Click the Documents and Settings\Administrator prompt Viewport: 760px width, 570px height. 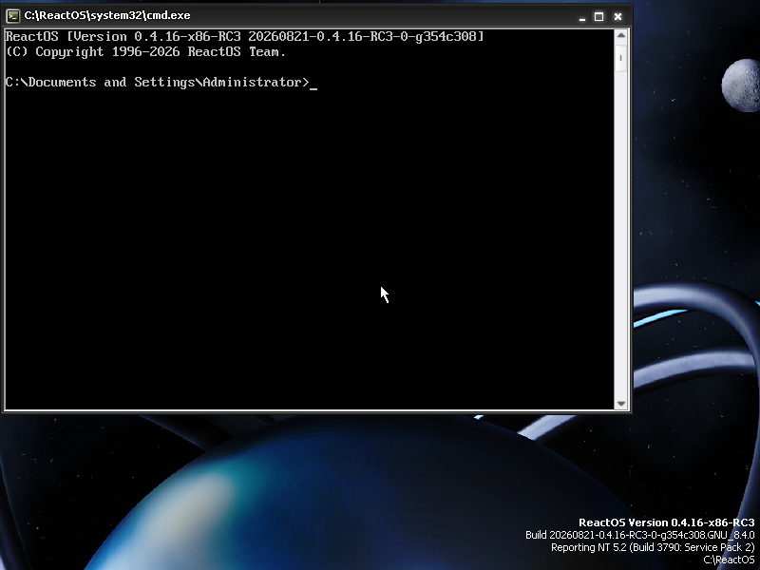click(157, 83)
